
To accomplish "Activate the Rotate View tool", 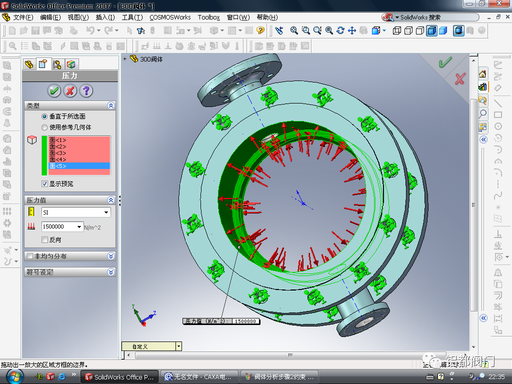I will coord(340,30).
